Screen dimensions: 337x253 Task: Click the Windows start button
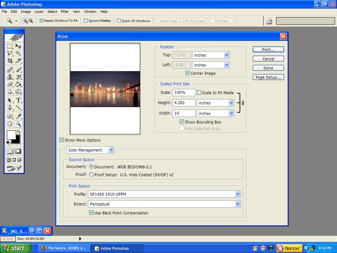15,248
